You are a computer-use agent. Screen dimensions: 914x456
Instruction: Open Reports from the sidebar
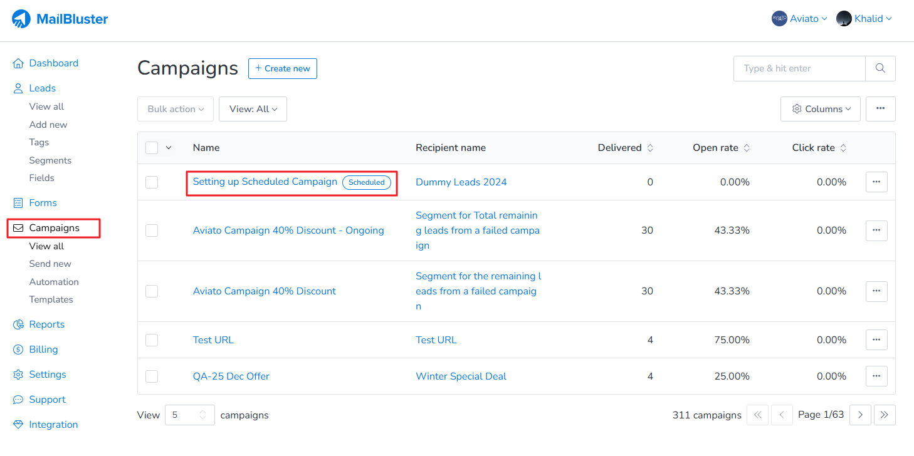tap(46, 324)
